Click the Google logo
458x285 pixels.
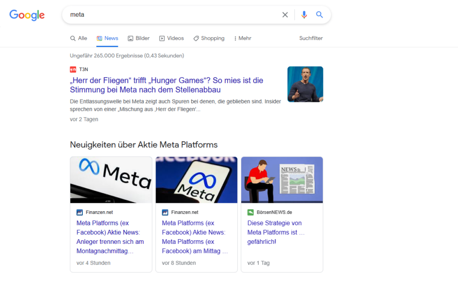[x=27, y=15]
